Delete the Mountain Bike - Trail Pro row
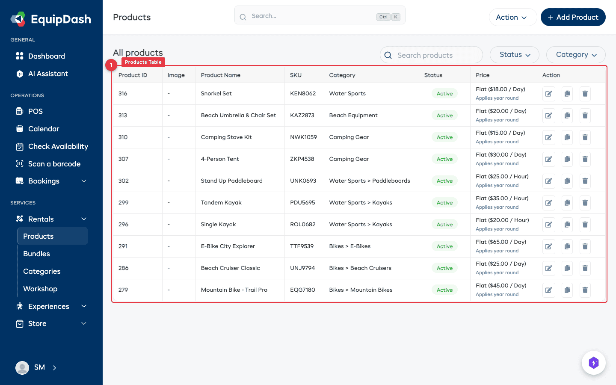 [585, 290]
